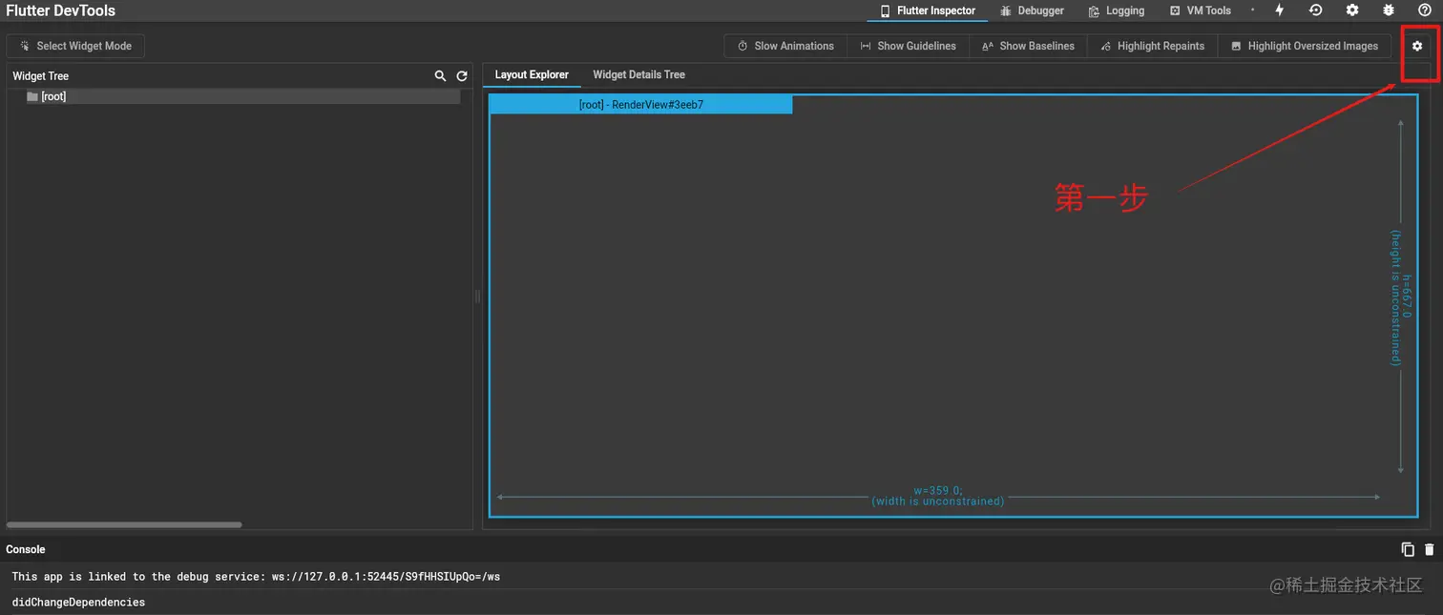The image size is (1443, 615).
Task: Click the hot restart icon
Action: (x=1315, y=10)
